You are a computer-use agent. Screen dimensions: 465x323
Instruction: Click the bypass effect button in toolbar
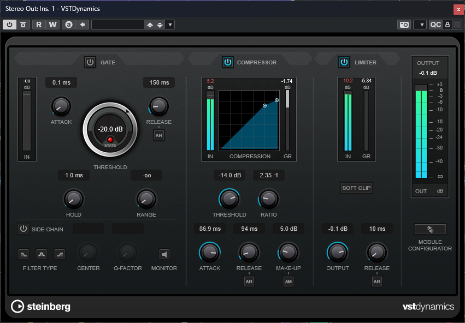coord(23,25)
